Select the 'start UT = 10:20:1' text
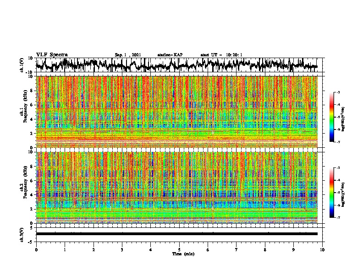 click(x=221, y=55)
